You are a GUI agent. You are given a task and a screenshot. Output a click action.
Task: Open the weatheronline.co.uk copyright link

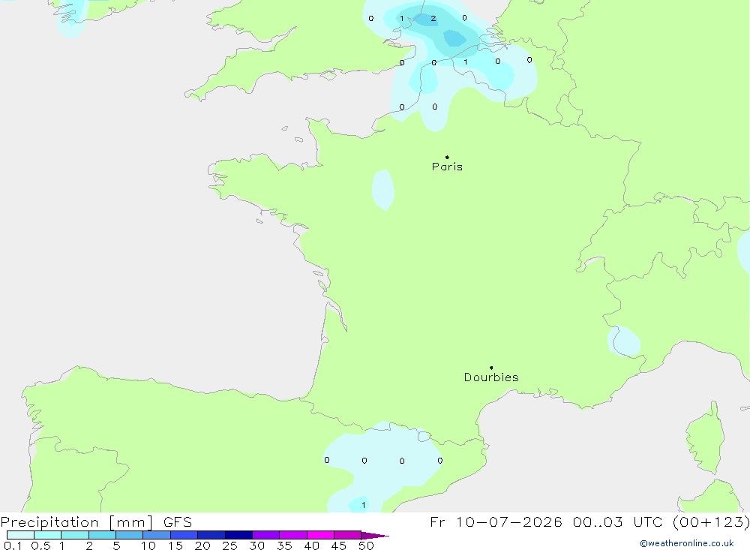(x=687, y=543)
